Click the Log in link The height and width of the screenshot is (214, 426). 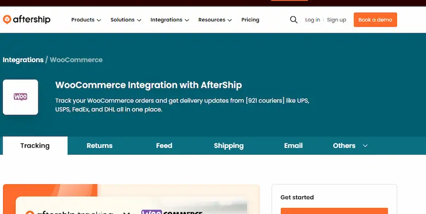pyautogui.click(x=313, y=20)
